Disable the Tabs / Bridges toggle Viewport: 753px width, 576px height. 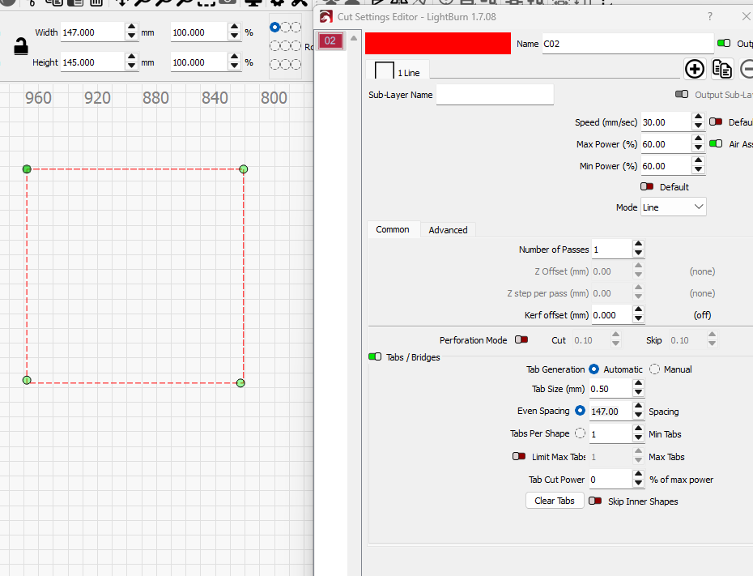pyautogui.click(x=375, y=357)
